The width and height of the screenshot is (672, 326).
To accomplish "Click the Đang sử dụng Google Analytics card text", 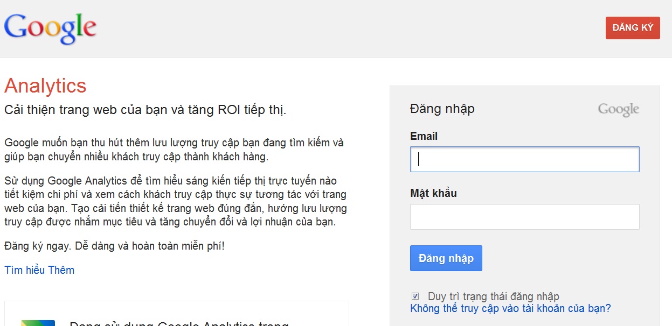I will coord(179,324).
